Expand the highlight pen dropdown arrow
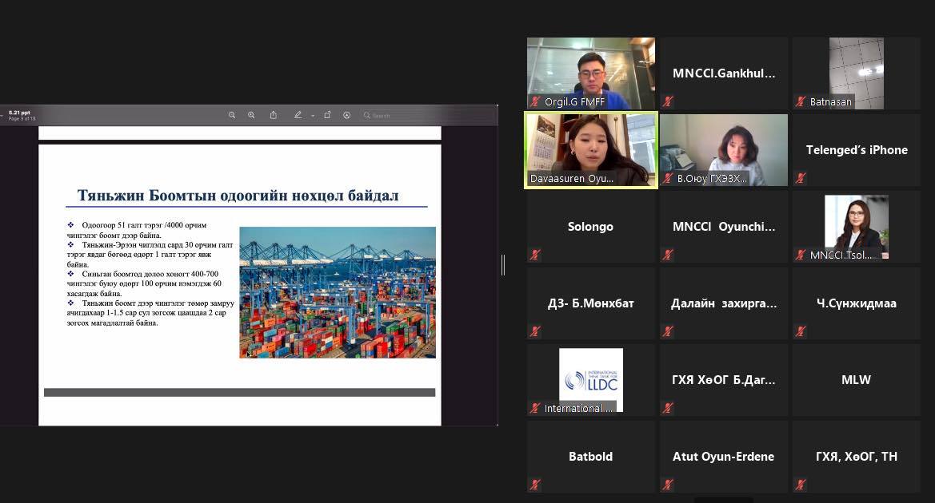Screen dimensions: 935x503 tap(313, 116)
